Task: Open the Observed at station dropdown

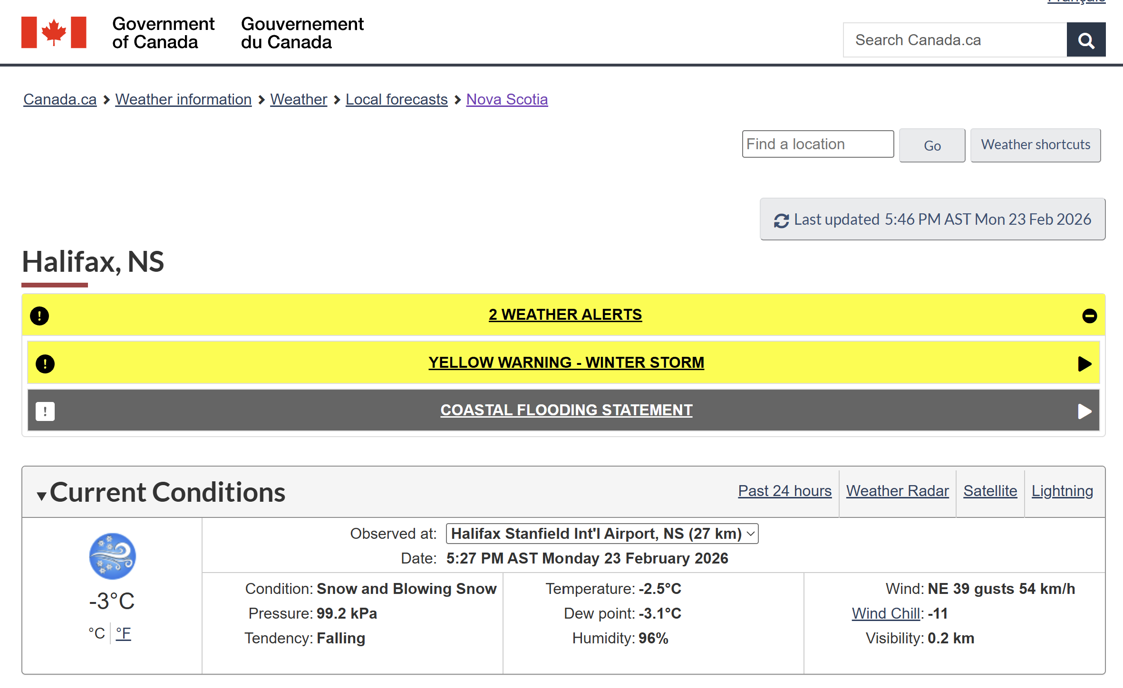Action: coord(602,534)
